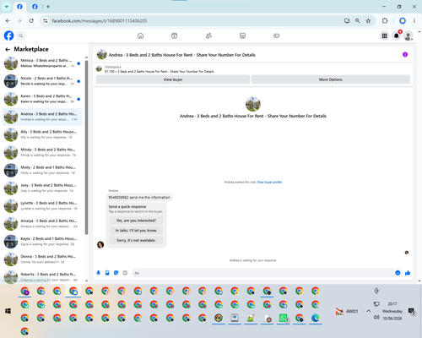Open Karen's conversation in the list

(42, 99)
